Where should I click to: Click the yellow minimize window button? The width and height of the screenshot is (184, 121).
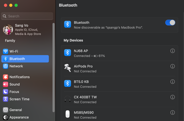point(11,5)
